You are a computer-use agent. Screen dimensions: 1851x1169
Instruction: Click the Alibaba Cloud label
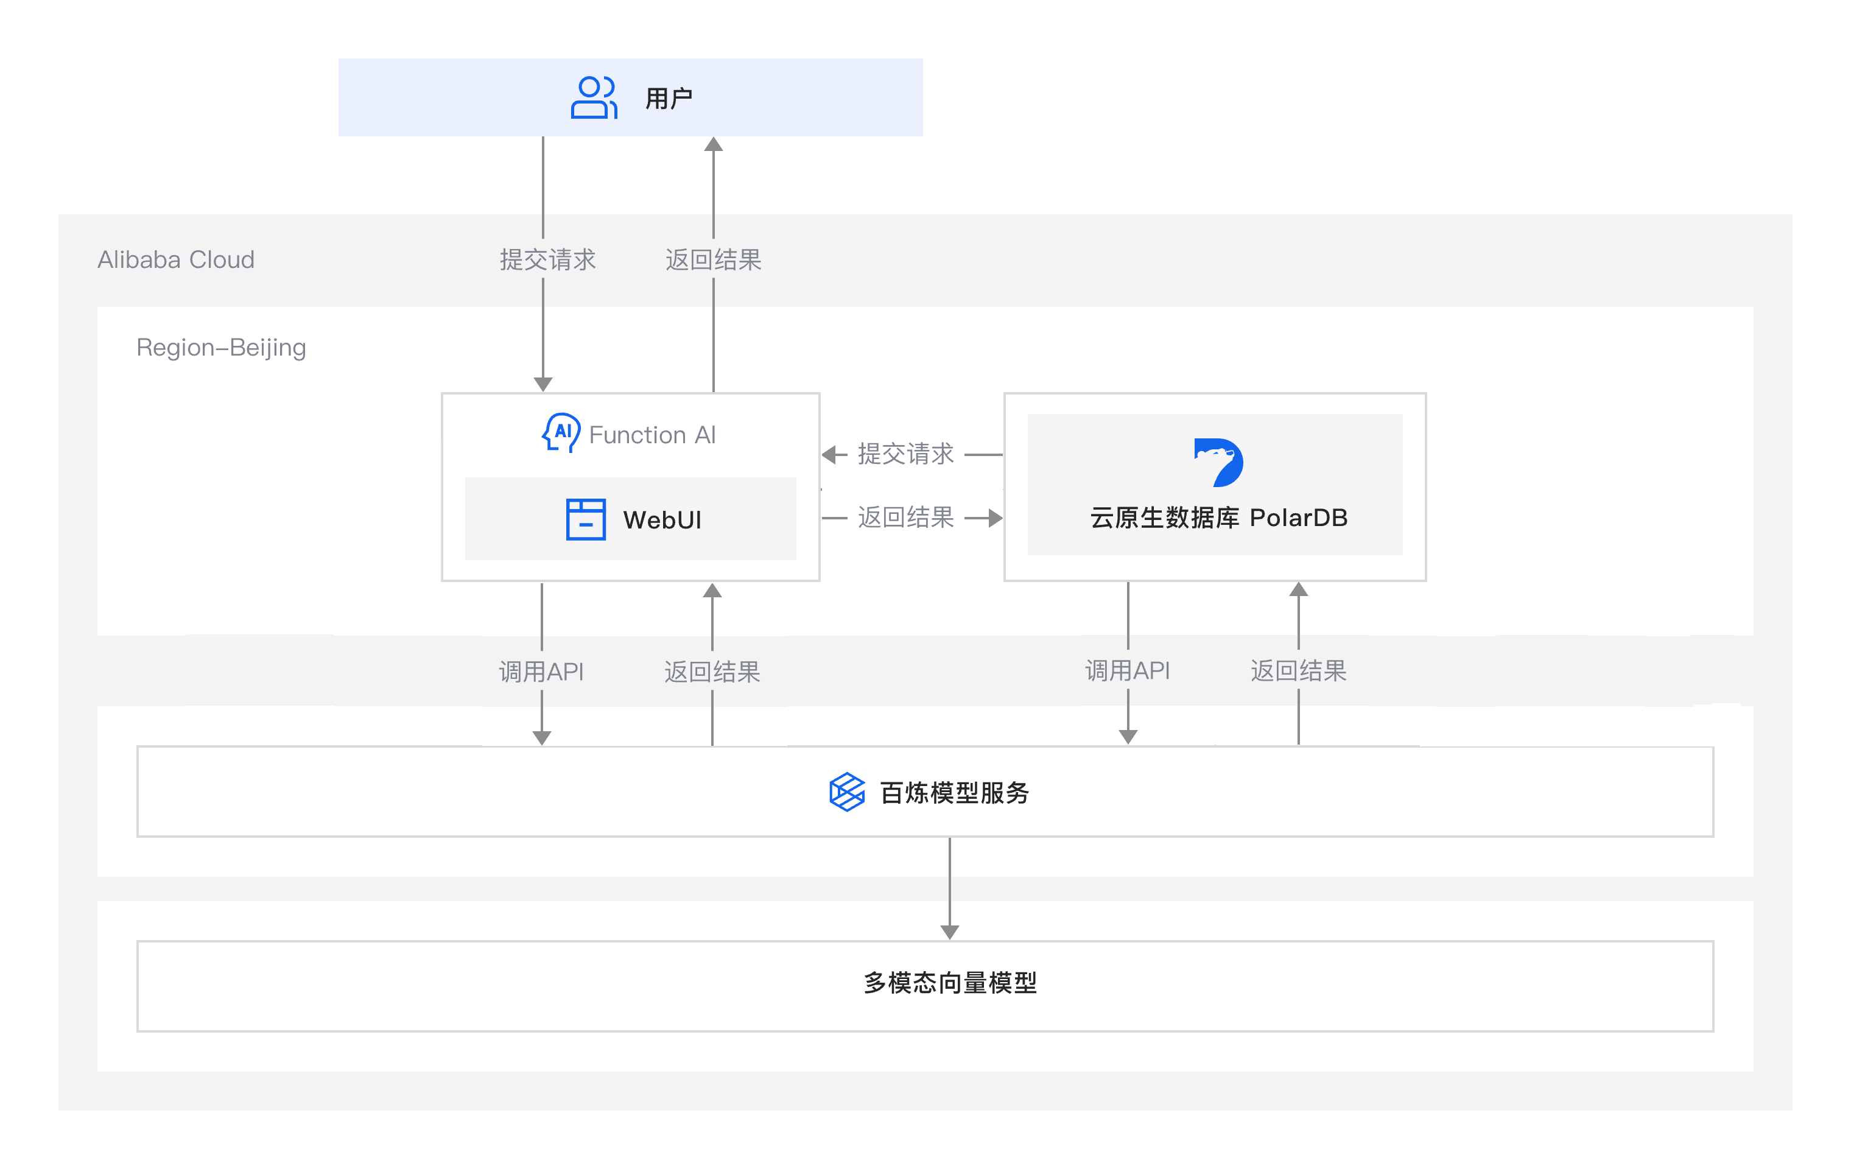click(175, 260)
